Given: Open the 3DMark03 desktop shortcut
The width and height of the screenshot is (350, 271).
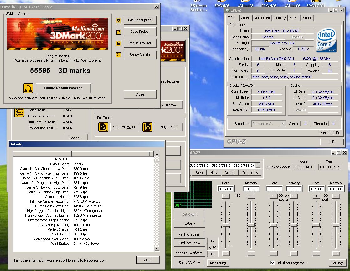Looking at the screenshot, I should 245,4.
